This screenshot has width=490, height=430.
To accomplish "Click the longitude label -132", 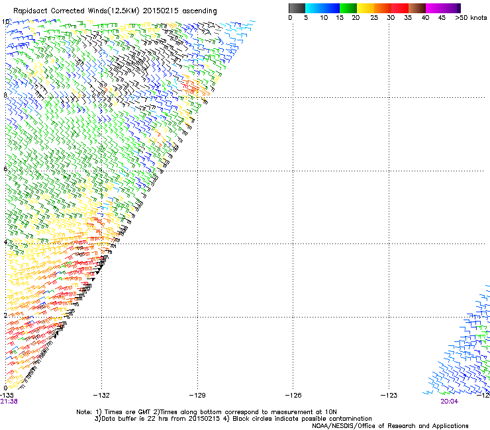I will coord(101,396).
